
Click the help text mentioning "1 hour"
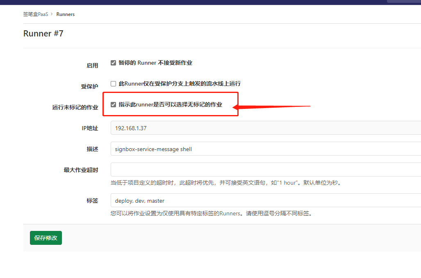click(x=226, y=183)
